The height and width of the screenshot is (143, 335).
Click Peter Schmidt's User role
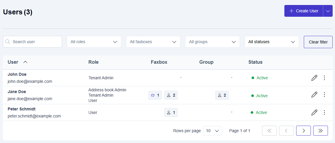click(x=93, y=112)
